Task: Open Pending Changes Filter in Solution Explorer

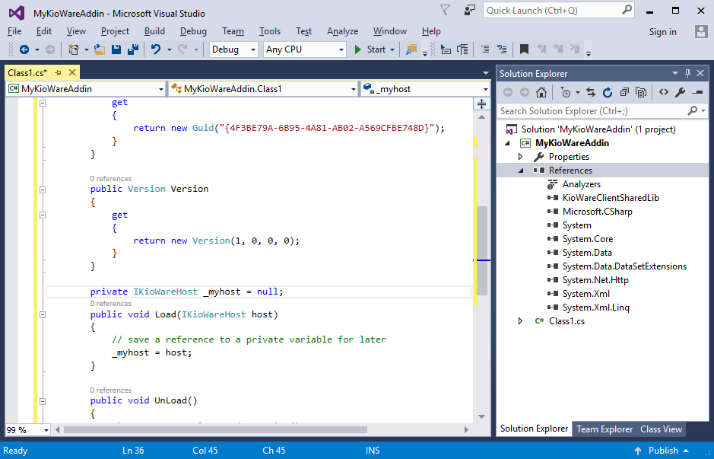Action: [566, 93]
